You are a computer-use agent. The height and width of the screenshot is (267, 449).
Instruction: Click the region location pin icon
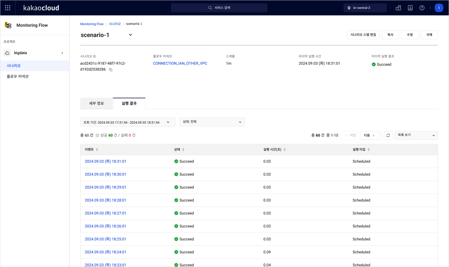(349, 8)
